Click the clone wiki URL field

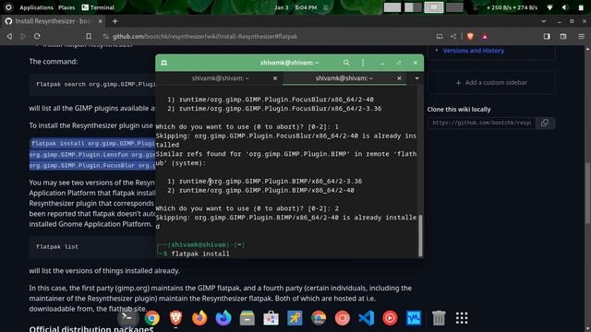pos(481,123)
